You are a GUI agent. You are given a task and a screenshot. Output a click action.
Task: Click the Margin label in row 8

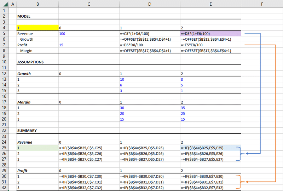click(x=26, y=51)
